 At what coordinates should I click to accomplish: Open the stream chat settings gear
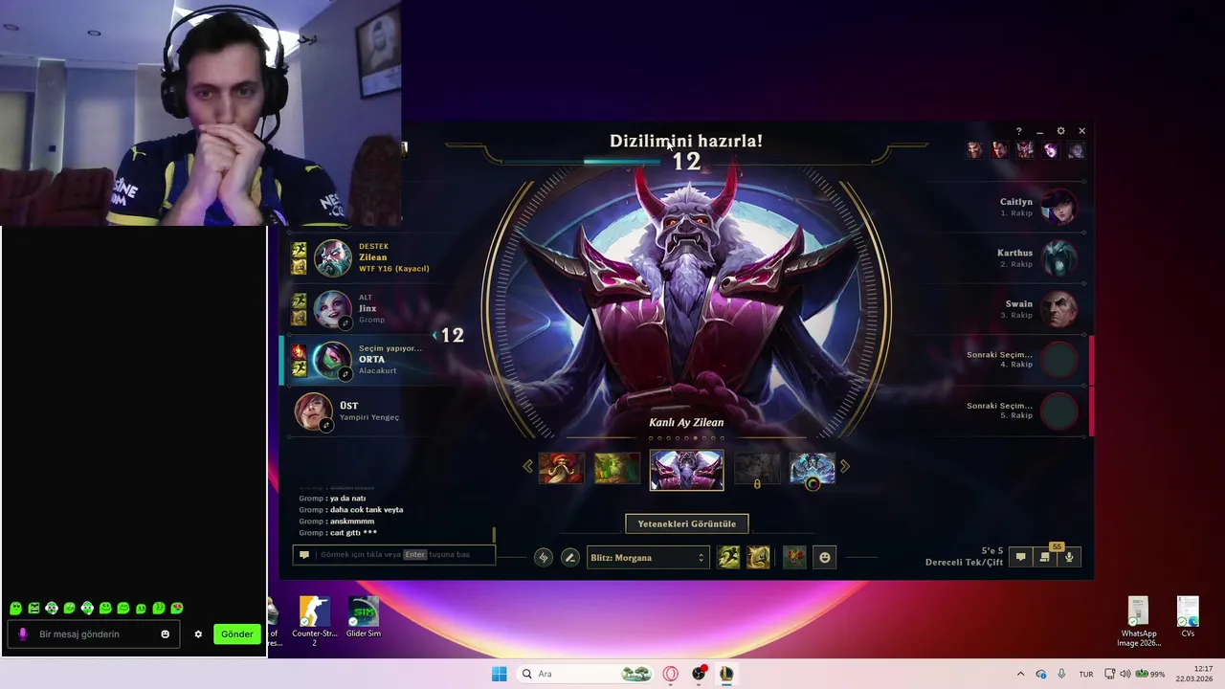198,633
